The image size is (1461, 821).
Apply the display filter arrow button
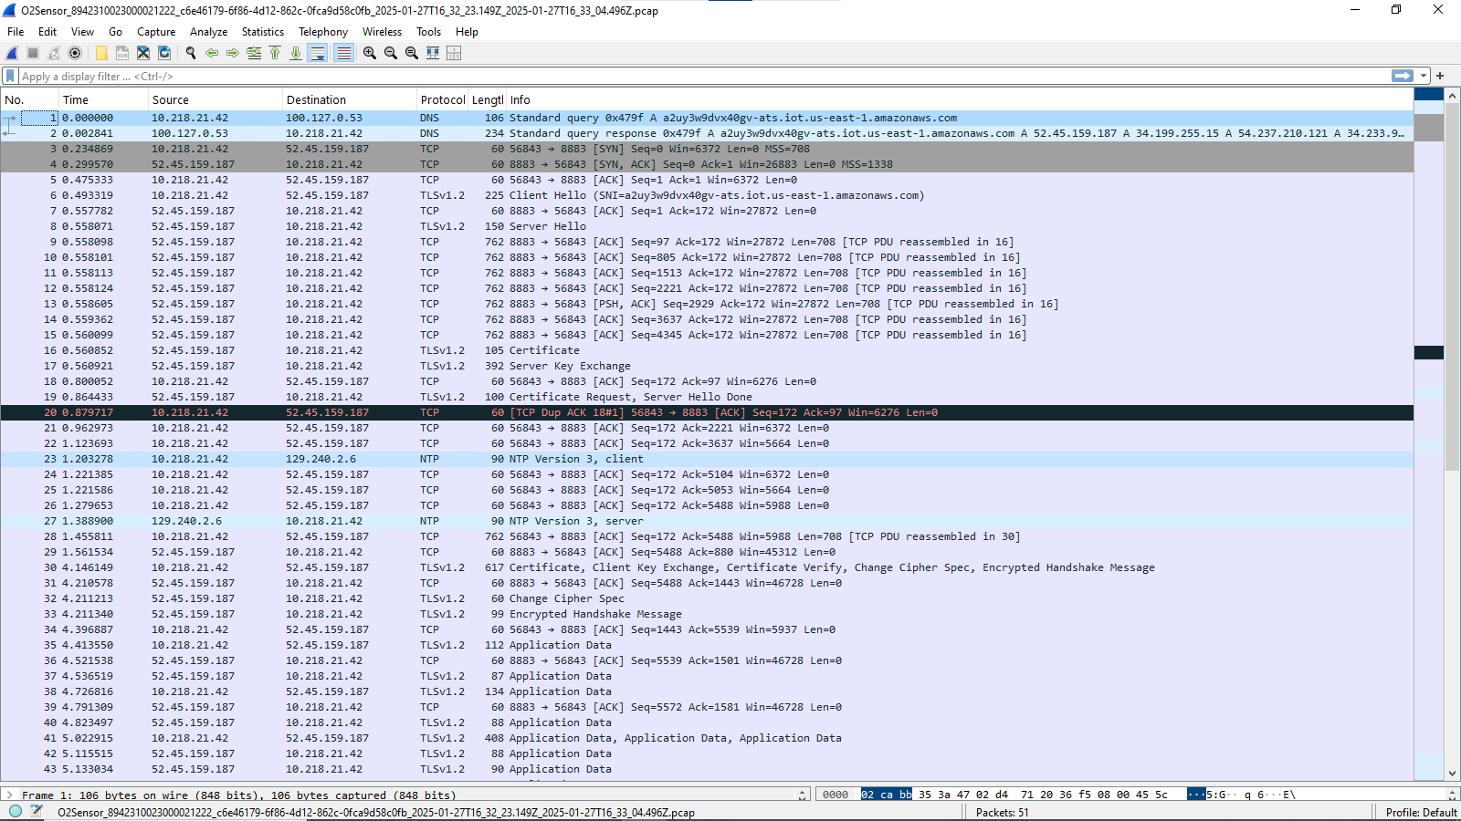coord(1403,76)
